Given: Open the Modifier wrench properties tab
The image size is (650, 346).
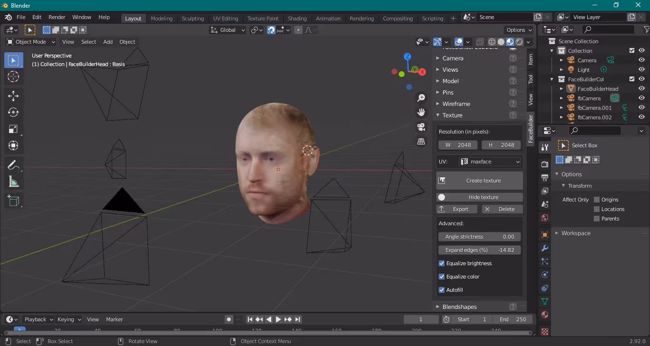Looking at the screenshot, I should (545, 248).
